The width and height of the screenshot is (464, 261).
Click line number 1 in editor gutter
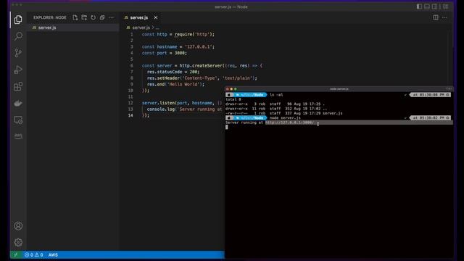pyautogui.click(x=132, y=34)
